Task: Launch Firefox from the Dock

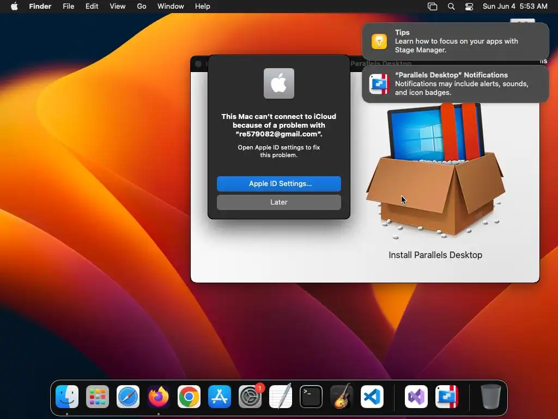Action: 159,397
